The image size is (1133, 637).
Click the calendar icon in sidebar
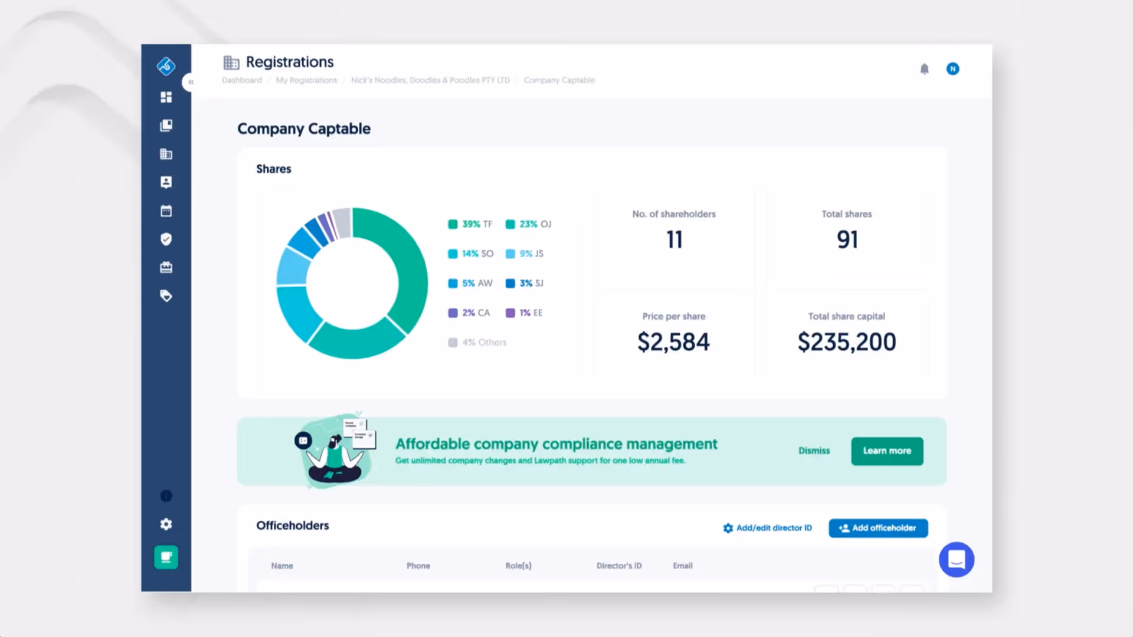pos(166,211)
